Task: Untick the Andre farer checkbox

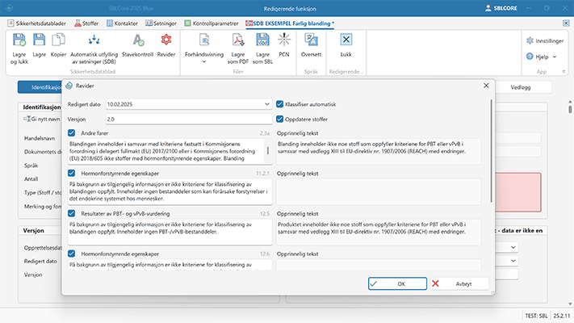Action: coord(73,132)
